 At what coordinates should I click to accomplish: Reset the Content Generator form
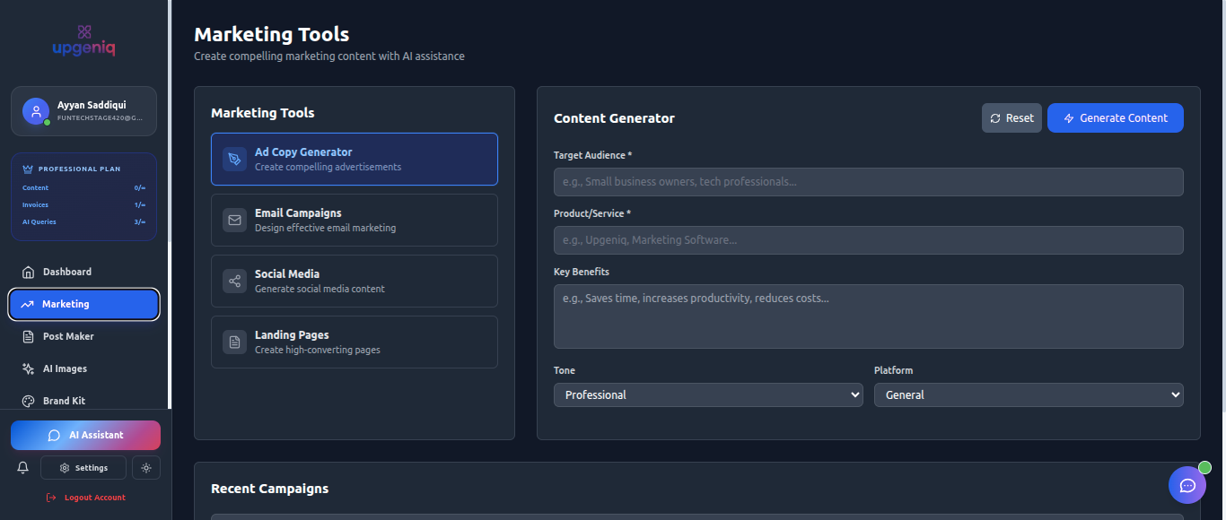(1011, 117)
